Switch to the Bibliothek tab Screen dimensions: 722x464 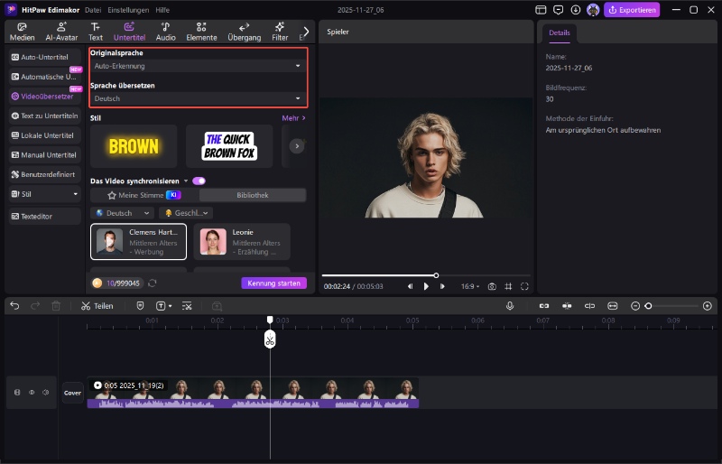[x=252, y=195]
